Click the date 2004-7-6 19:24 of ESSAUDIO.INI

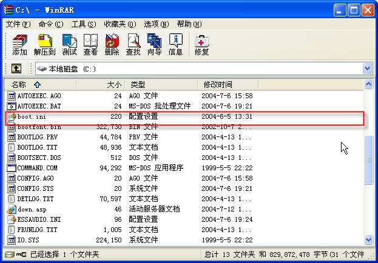pos(227,219)
